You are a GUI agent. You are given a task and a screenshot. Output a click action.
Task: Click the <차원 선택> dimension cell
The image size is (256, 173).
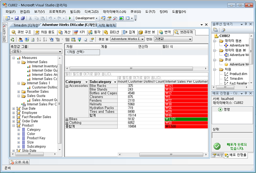pos(82,52)
